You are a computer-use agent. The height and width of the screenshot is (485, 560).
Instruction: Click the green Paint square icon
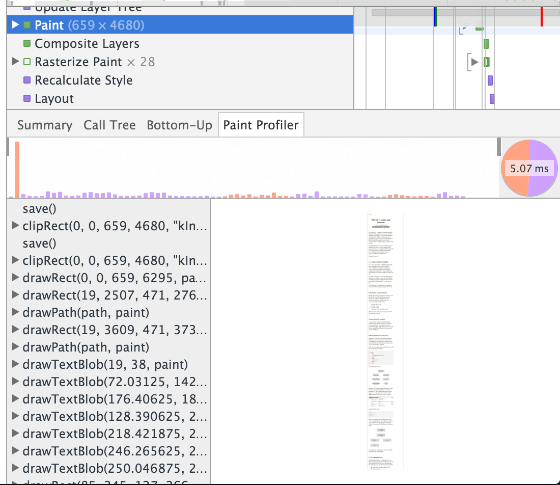click(27, 25)
